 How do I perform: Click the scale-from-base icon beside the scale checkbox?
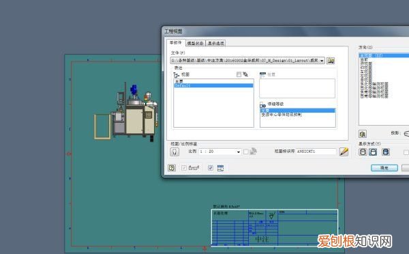point(254,152)
